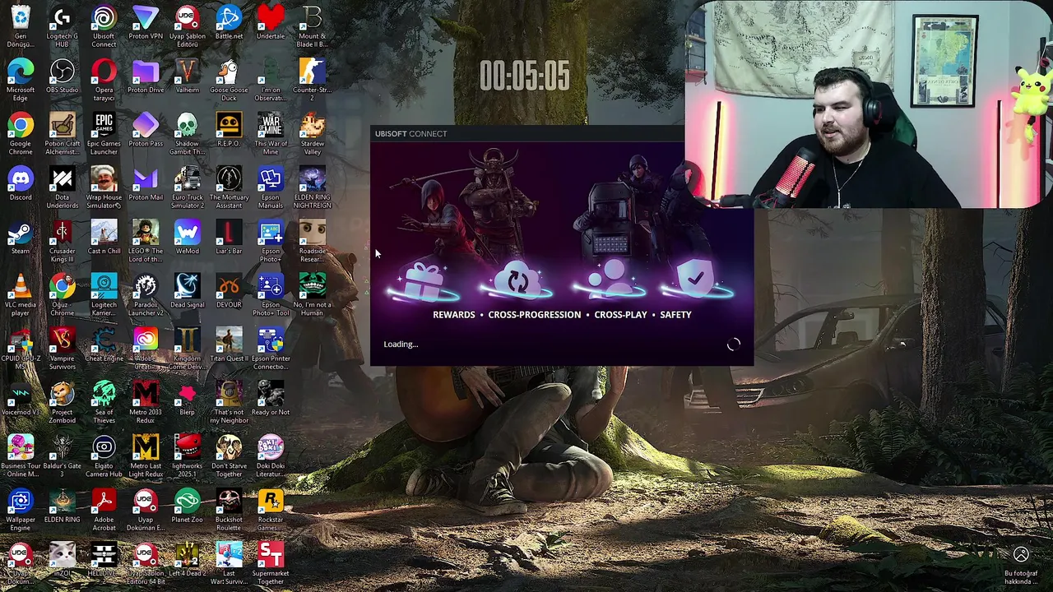The image size is (1053, 592).
Task: Click the Loading... status text
Action: (401, 345)
